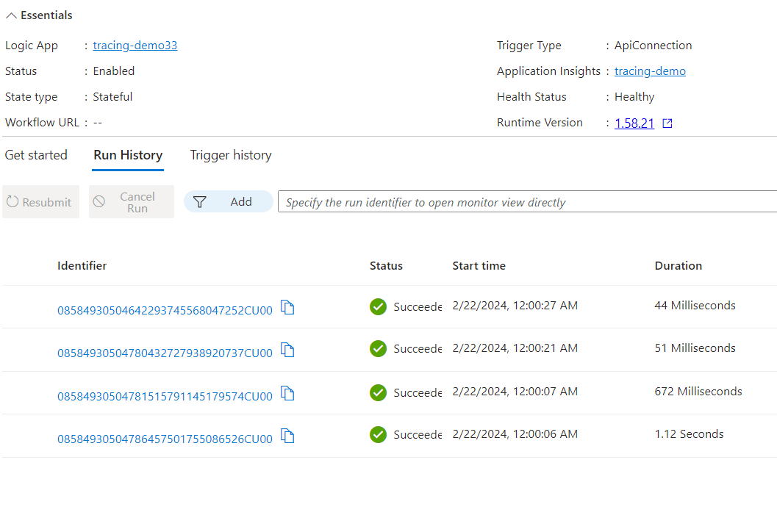The height and width of the screenshot is (518, 777).
Task: Switch to the Get started tab
Action: click(x=36, y=155)
